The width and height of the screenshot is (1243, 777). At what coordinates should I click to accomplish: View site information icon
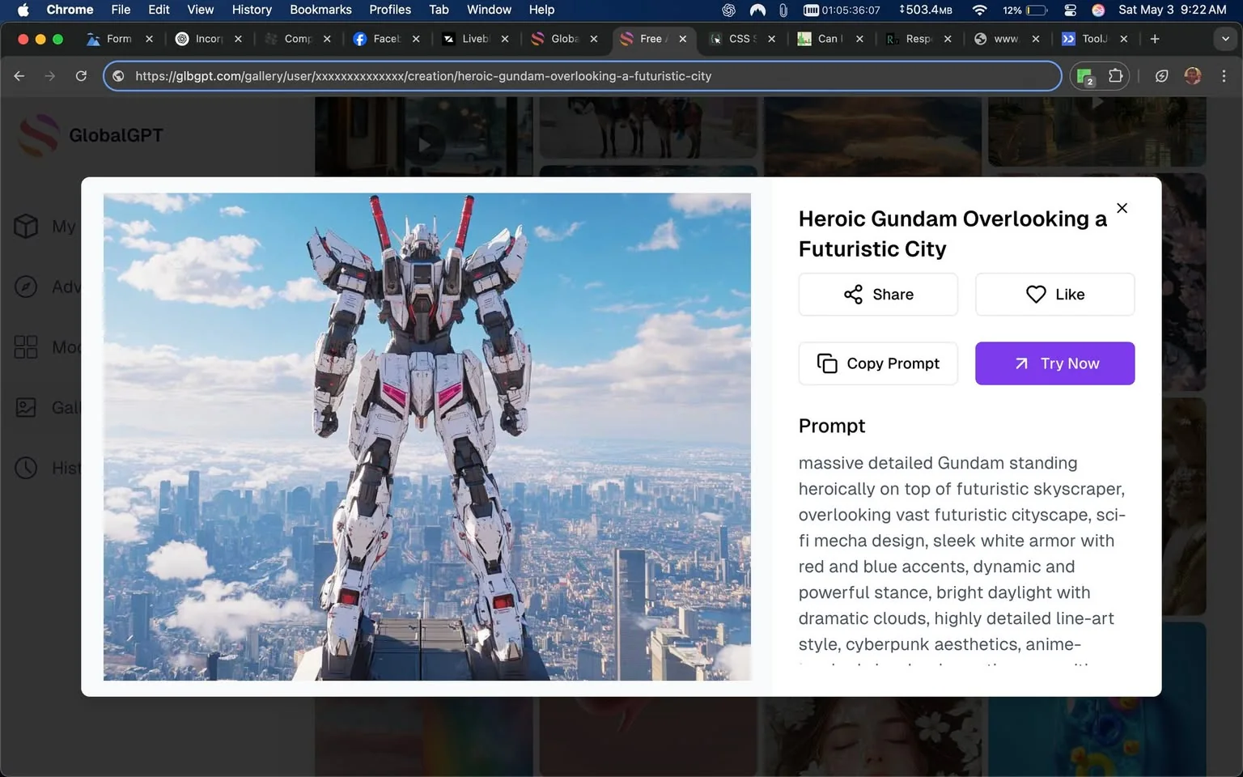118,76
